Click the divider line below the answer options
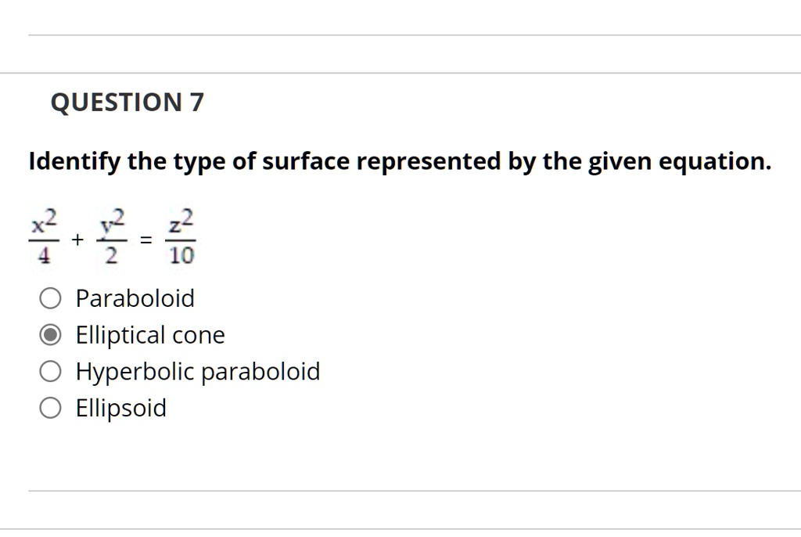 pos(400,492)
